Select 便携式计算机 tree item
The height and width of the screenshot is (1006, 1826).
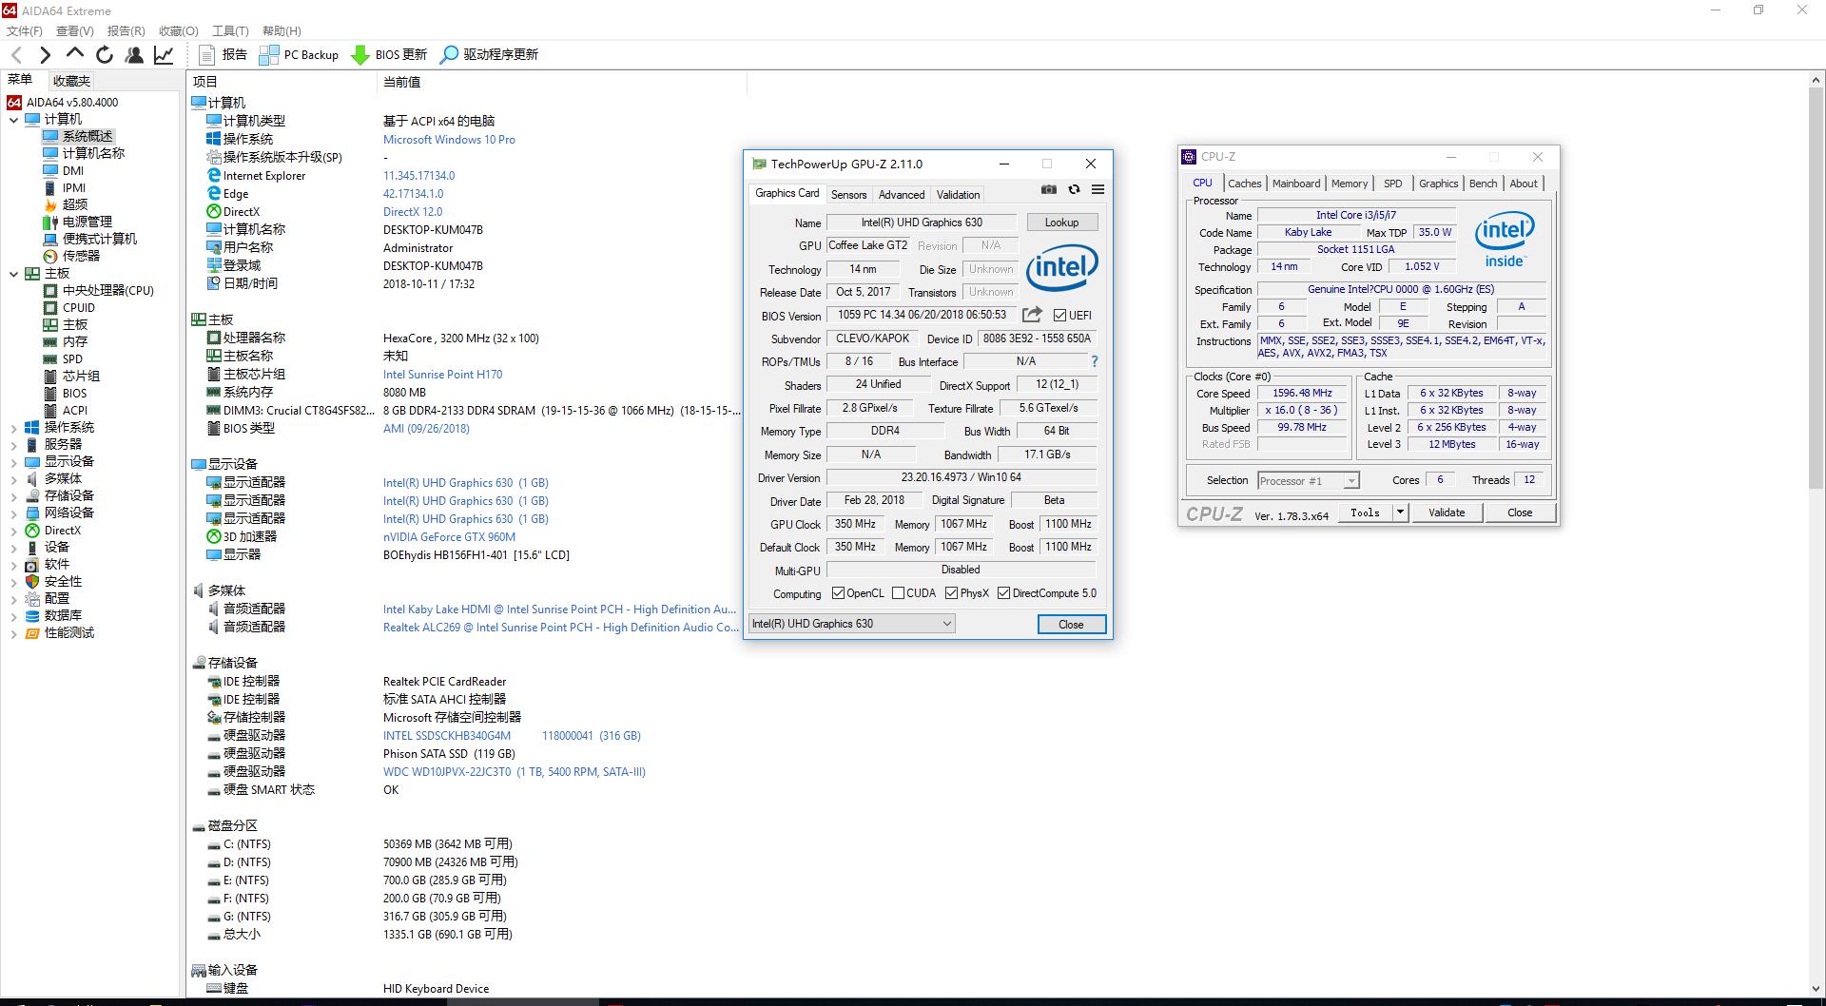(x=89, y=239)
